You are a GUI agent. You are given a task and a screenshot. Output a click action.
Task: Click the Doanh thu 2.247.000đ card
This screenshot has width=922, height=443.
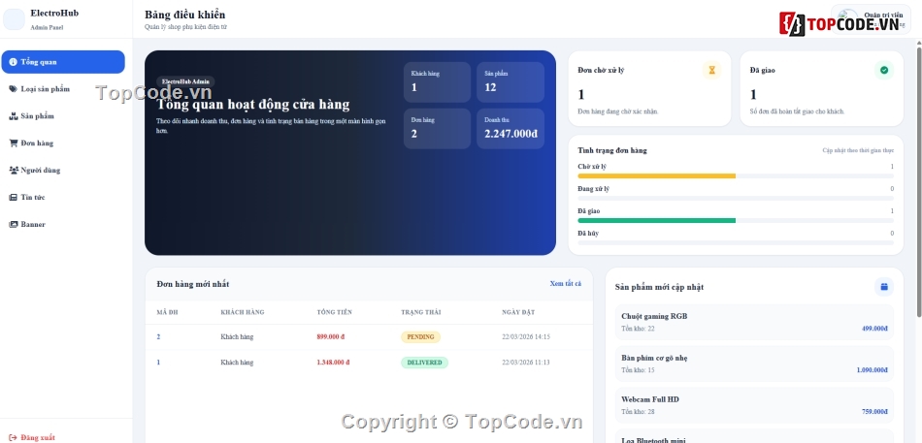tap(510, 129)
